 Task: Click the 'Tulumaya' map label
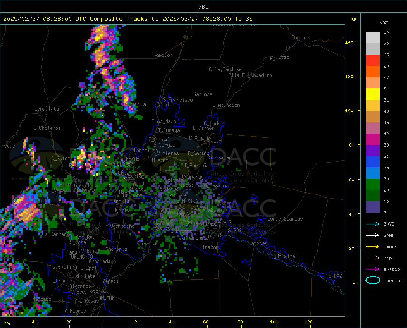(169, 130)
